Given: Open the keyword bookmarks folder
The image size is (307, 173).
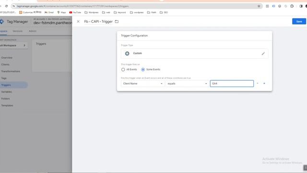Looking at the screenshot, I should click(x=120, y=12).
